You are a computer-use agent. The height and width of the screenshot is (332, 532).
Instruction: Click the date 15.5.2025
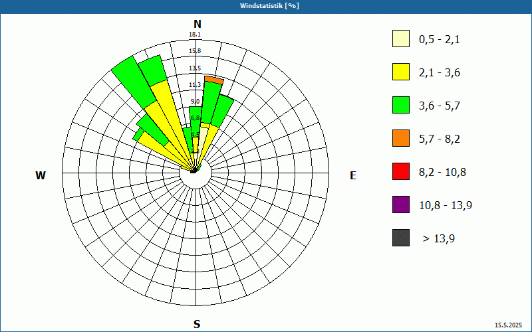pos(508,325)
